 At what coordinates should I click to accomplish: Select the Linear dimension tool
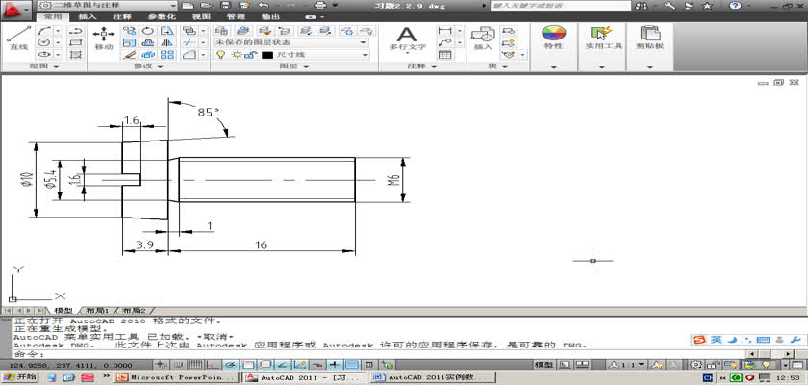click(443, 31)
